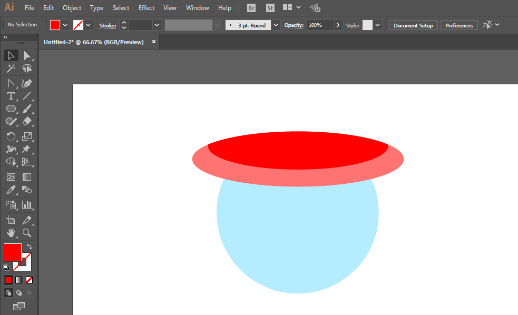The height and width of the screenshot is (315, 518).
Task: Launch Adobe Bridge via Br icon
Action: click(x=251, y=8)
